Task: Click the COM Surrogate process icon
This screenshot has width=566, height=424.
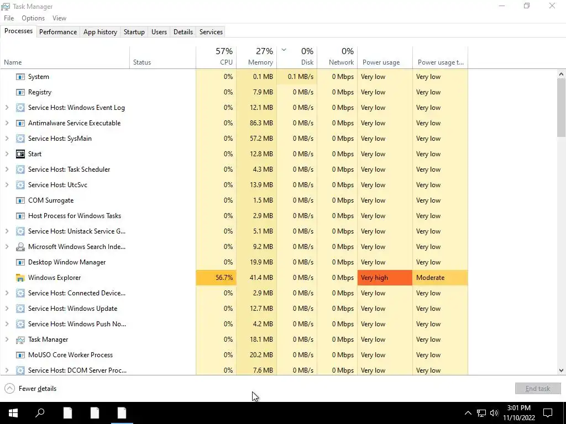Action: click(x=20, y=200)
